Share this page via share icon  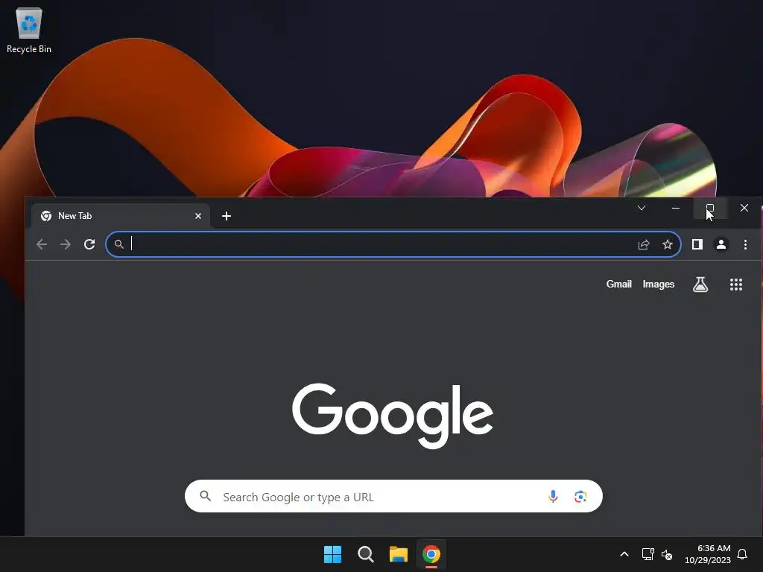[644, 244]
